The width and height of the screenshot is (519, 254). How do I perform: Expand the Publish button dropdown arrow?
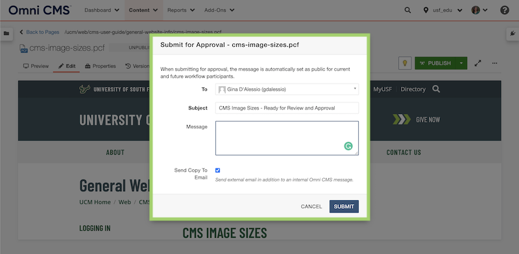click(x=461, y=63)
